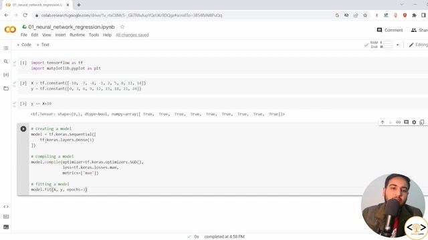
Task: Click the RAM Disk usage indicator
Action: [381, 45]
